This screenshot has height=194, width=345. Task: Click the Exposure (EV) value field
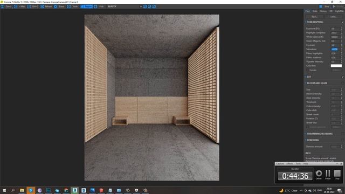click(335, 29)
